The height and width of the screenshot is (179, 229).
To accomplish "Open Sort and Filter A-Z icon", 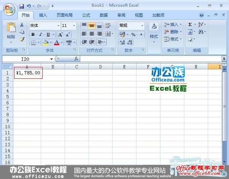I will (x=200, y=24).
